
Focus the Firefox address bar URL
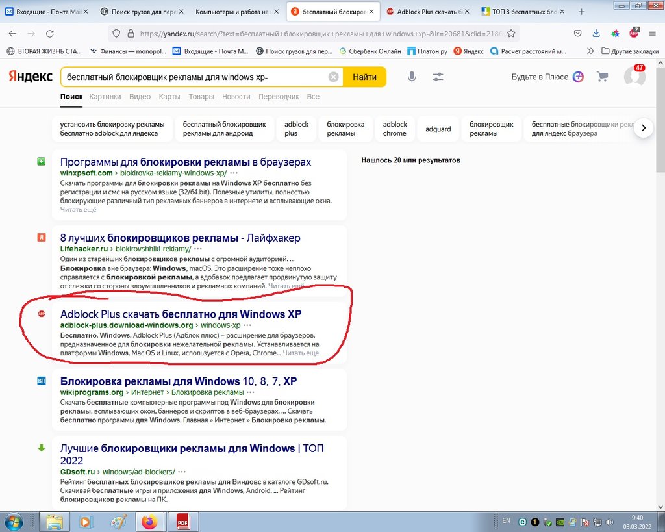point(320,34)
